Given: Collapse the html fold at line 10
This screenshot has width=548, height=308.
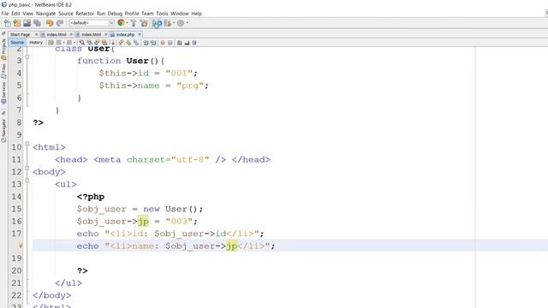Looking at the screenshot, I should (x=27, y=144).
